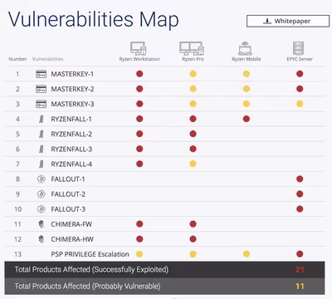
Task: Click the Vulnerabilities column header
Action: 47,59
